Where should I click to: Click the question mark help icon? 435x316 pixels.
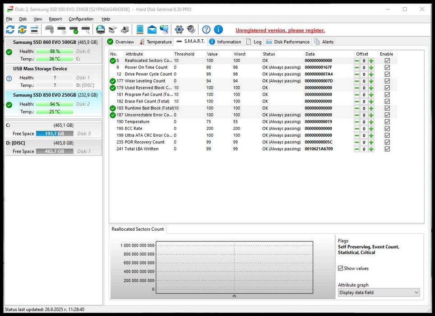coord(206,30)
